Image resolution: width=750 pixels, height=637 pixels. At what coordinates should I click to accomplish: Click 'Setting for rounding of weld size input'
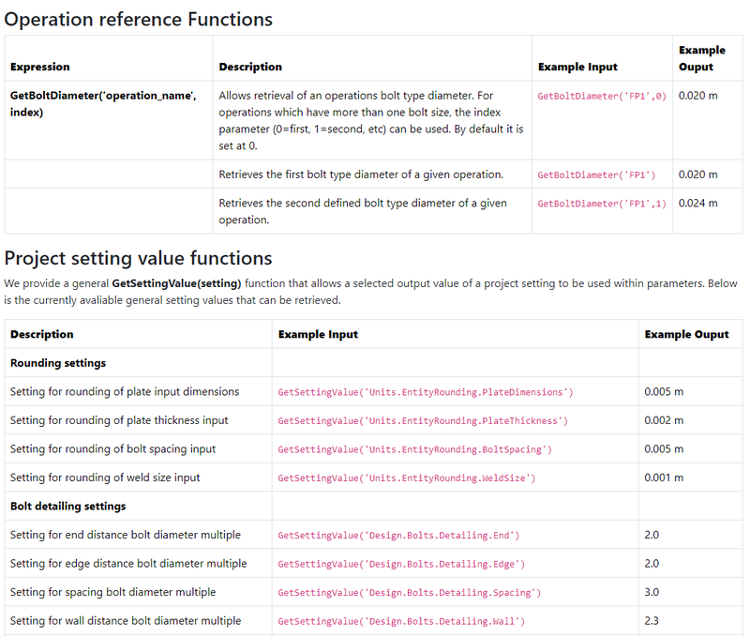(105, 478)
